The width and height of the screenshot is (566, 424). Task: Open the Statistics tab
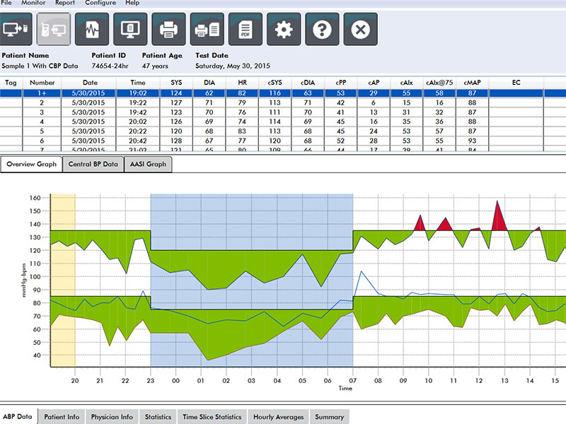tap(158, 417)
